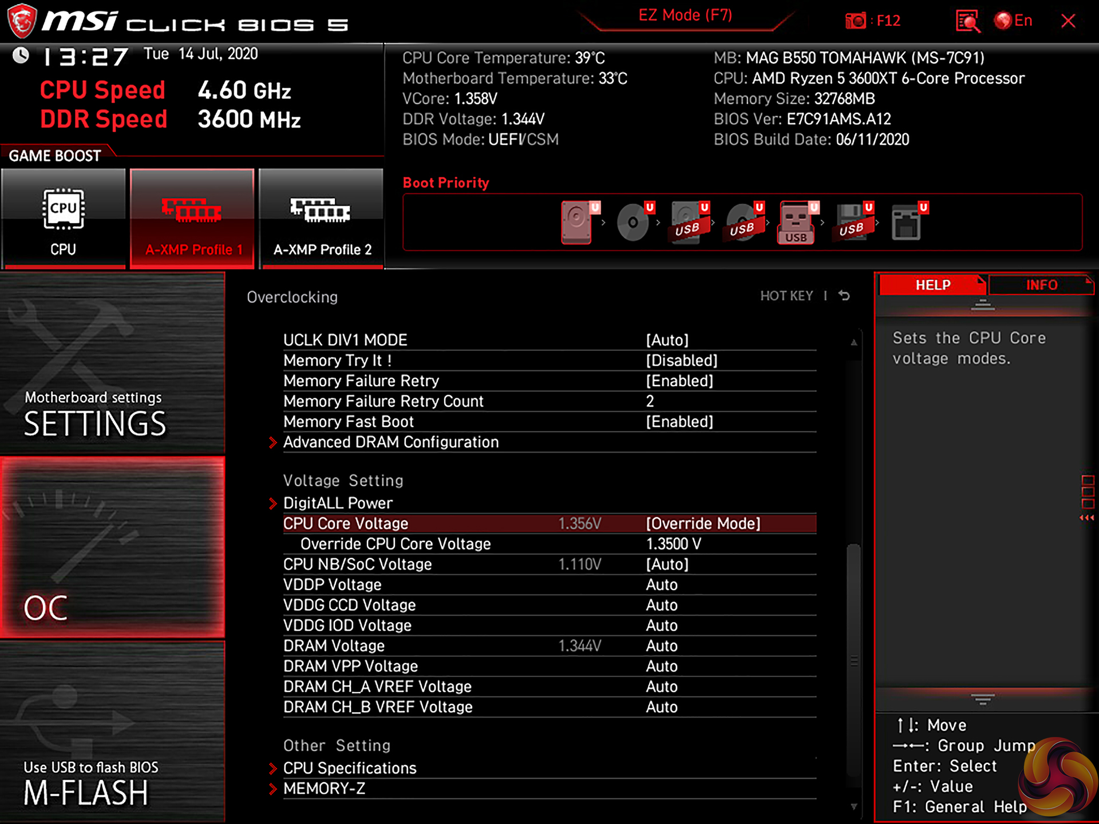Image resolution: width=1099 pixels, height=824 pixels.
Task: Select the VDDG CCD Voltage row
Action: coord(549,605)
